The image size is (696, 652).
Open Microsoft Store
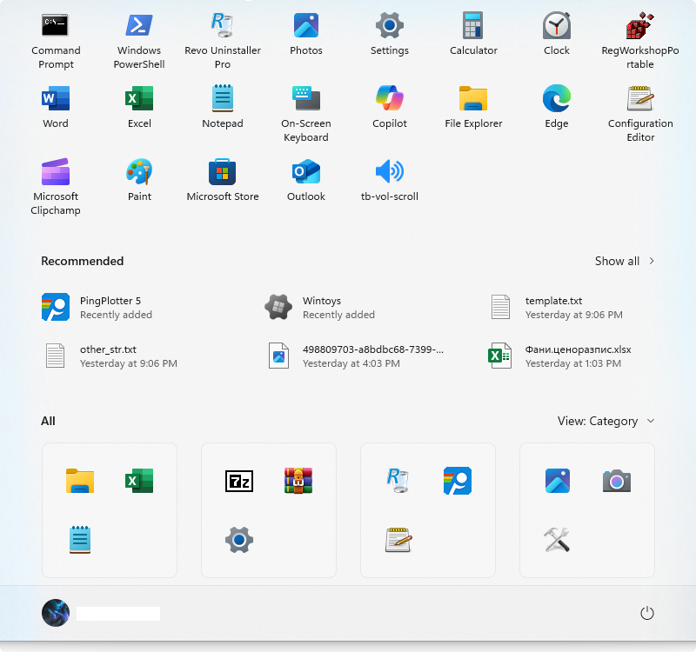[223, 181]
